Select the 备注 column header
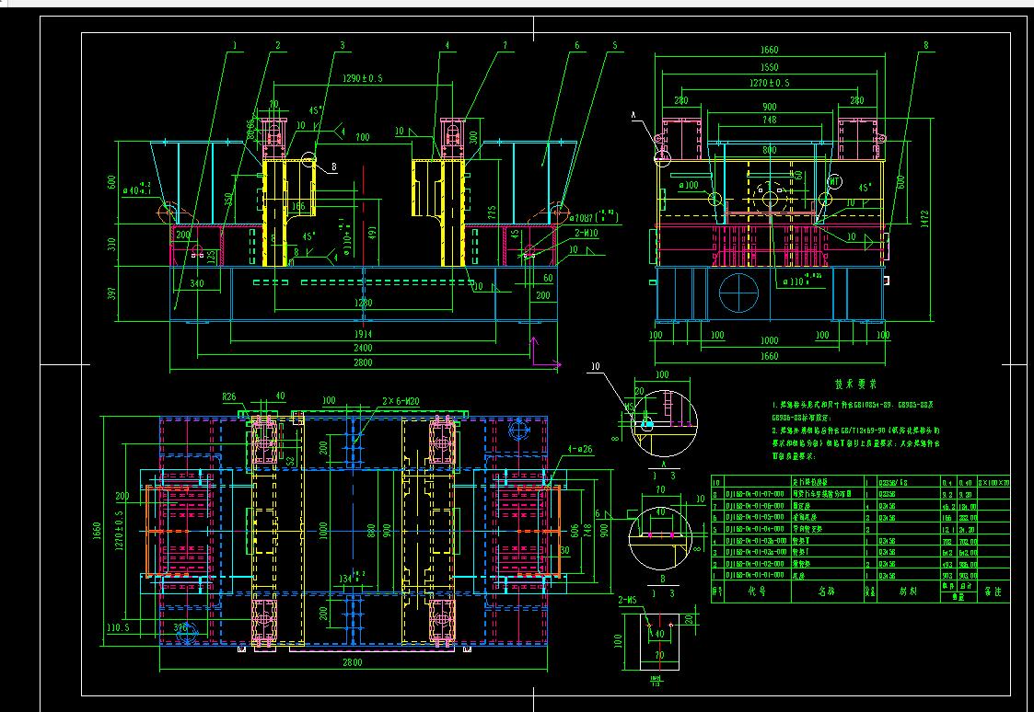Viewport: 1034px width, 712px height. point(993,591)
